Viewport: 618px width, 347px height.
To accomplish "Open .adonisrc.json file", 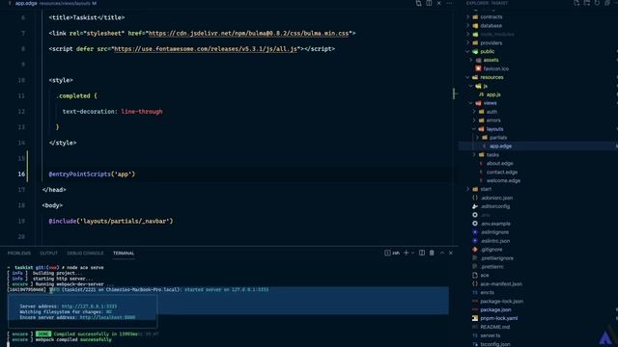I will [496, 198].
